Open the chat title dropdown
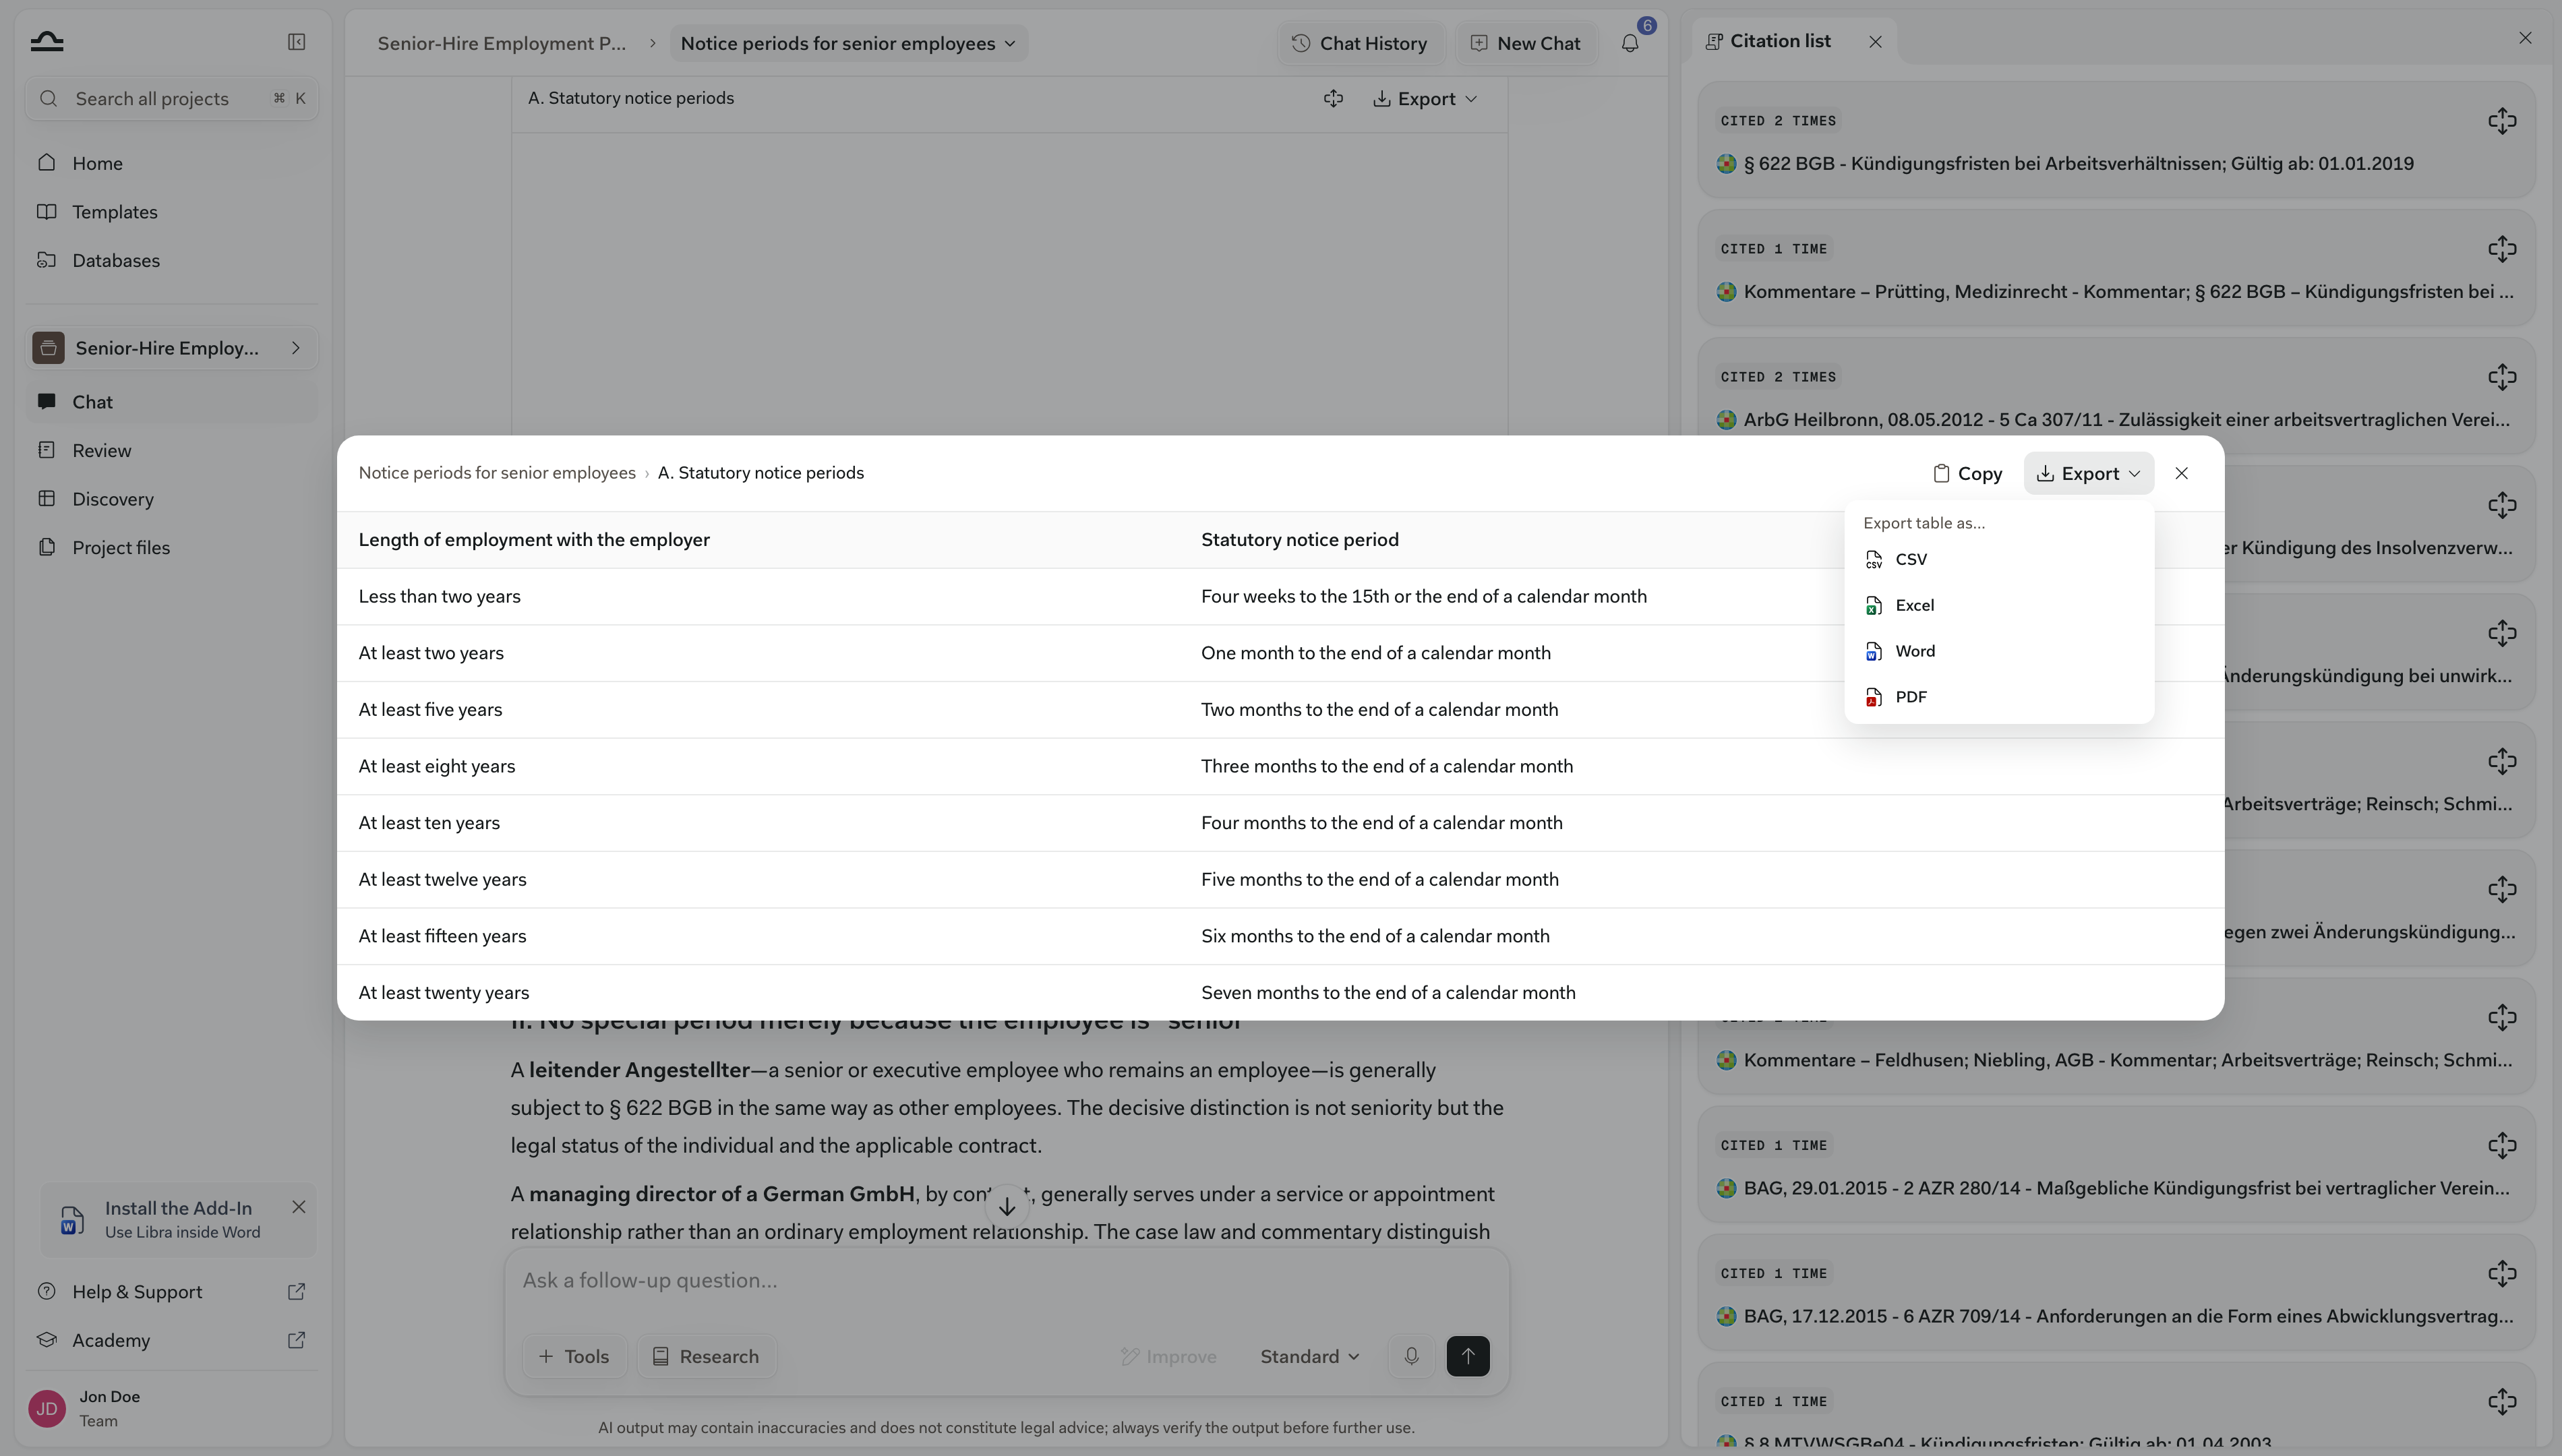This screenshot has height=1456, width=2562. [848, 43]
